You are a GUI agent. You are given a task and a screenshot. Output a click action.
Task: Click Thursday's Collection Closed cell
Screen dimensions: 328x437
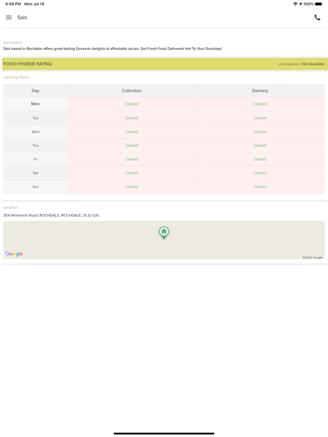(x=132, y=146)
